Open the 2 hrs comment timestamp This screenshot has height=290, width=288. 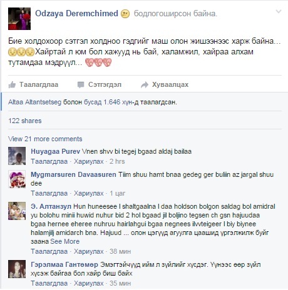[x=117, y=161]
